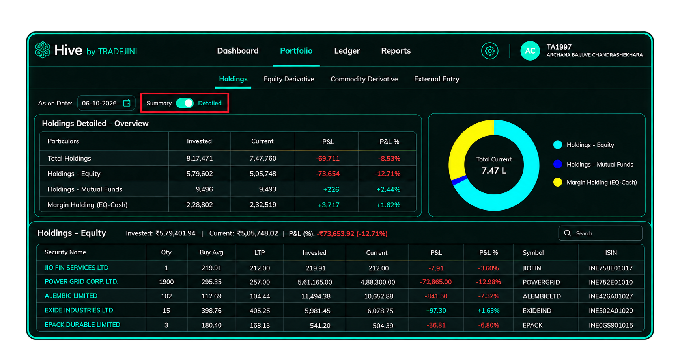This screenshot has height=359, width=680.
Task: Click the blue Mutual Funds legend dot
Action: (x=558, y=164)
